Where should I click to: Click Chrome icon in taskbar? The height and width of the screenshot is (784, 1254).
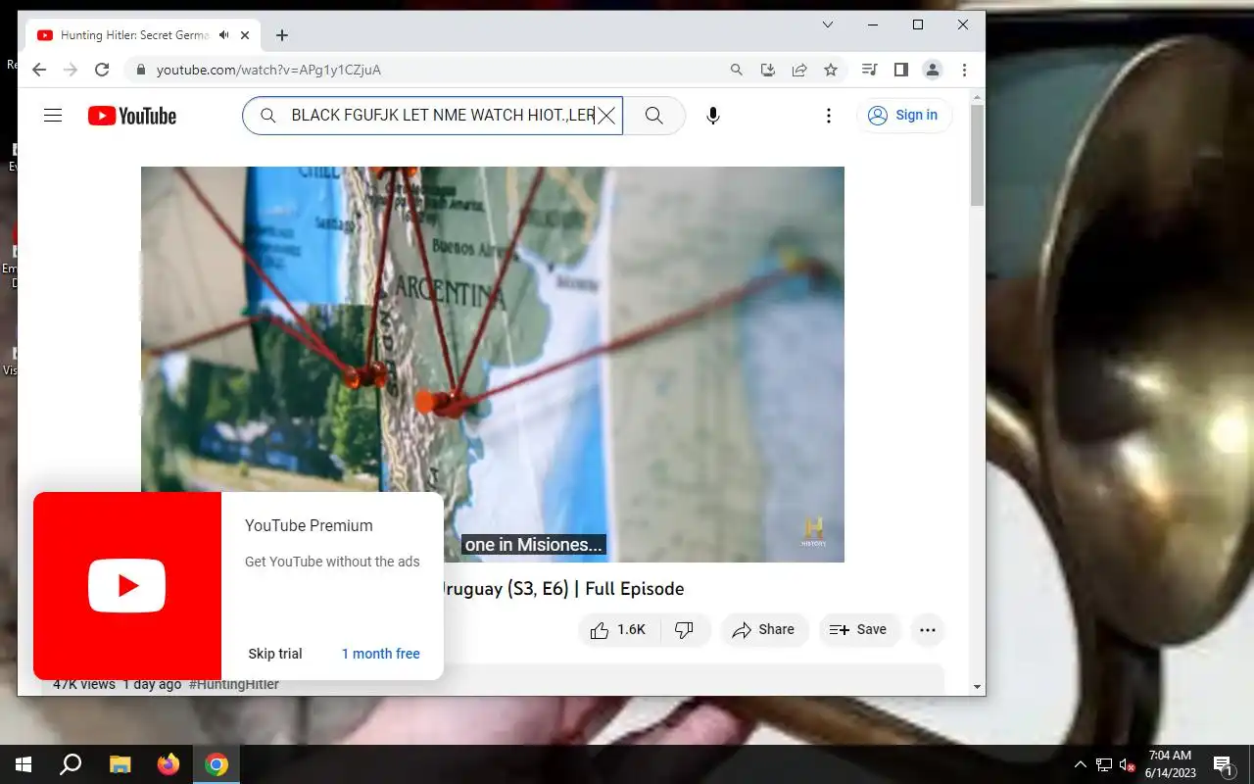coord(217,764)
